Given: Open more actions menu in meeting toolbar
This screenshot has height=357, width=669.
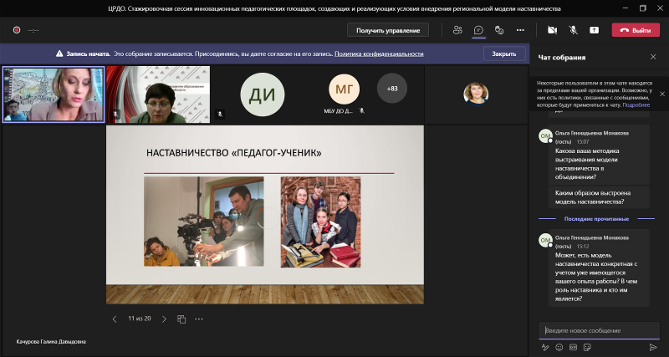Looking at the screenshot, I should click(x=520, y=29).
